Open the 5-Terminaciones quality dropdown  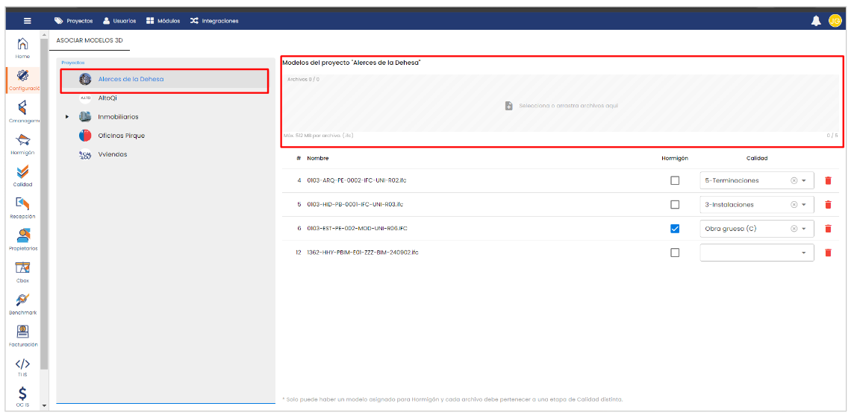[804, 180]
